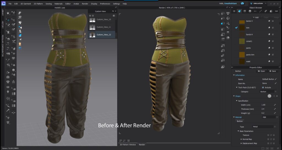Click the edit icon beside the Width value
282x150 pixels.
tap(275, 105)
